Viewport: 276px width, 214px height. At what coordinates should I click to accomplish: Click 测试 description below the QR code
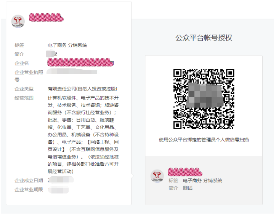[188, 188]
